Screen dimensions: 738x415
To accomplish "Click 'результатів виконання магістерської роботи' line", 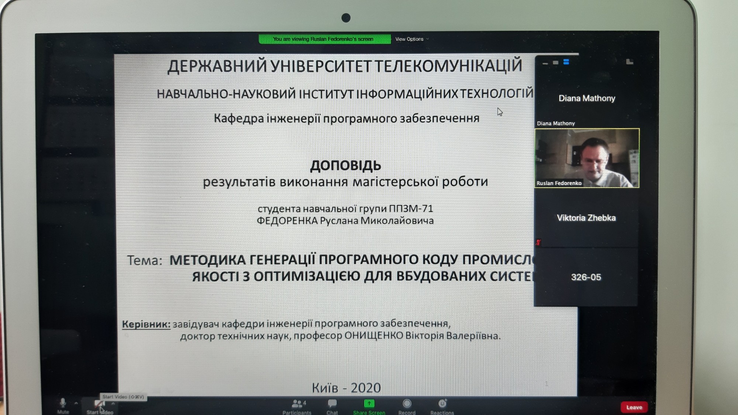I will tap(345, 182).
